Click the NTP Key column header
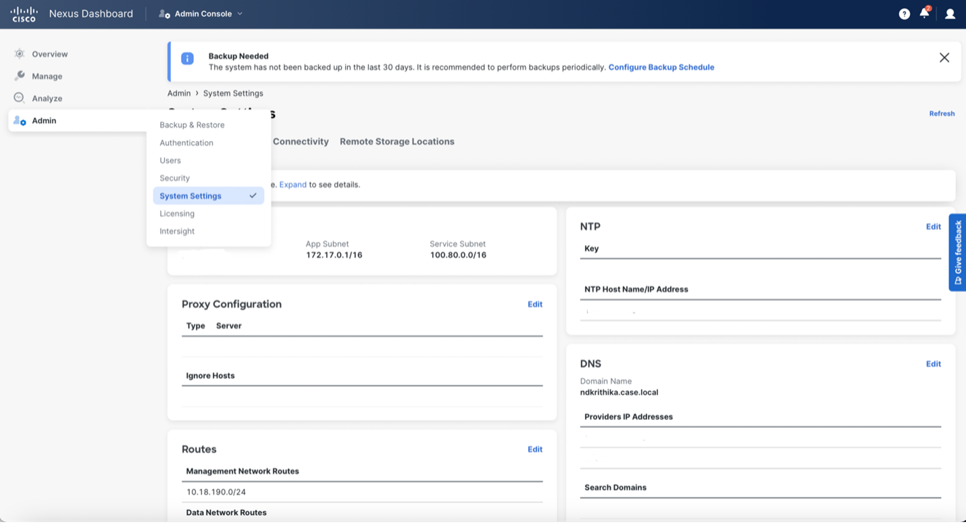The height and width of the screenshot is (524, 966). pos(592,248)
